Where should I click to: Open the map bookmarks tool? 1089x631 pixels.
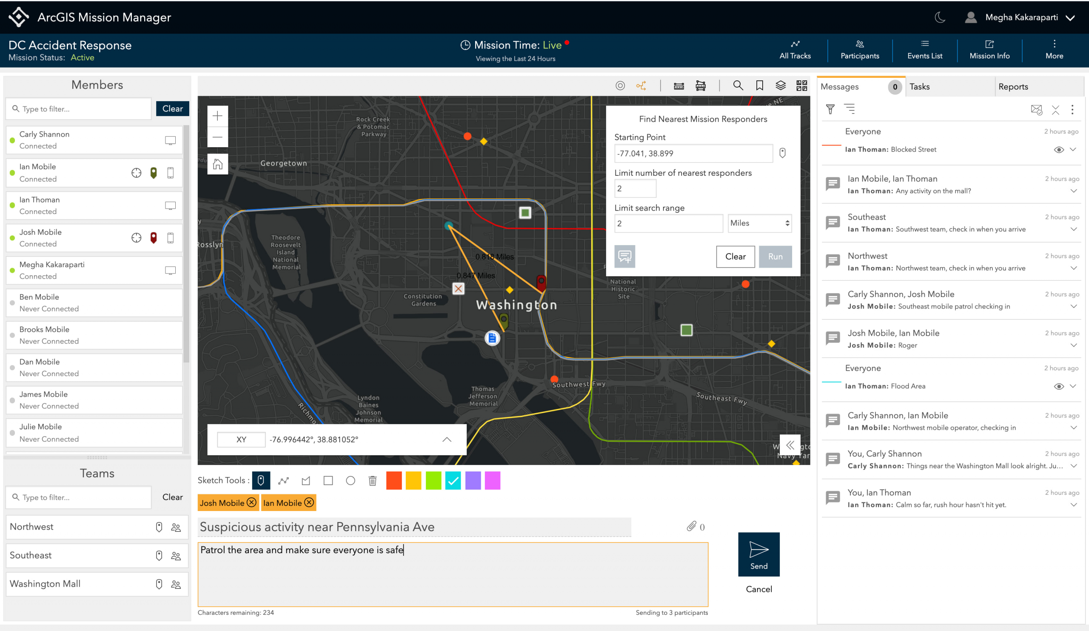coord(759,86)
